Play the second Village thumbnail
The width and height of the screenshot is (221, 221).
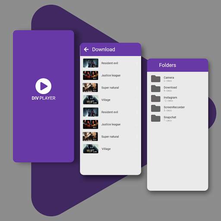(91, 149)
